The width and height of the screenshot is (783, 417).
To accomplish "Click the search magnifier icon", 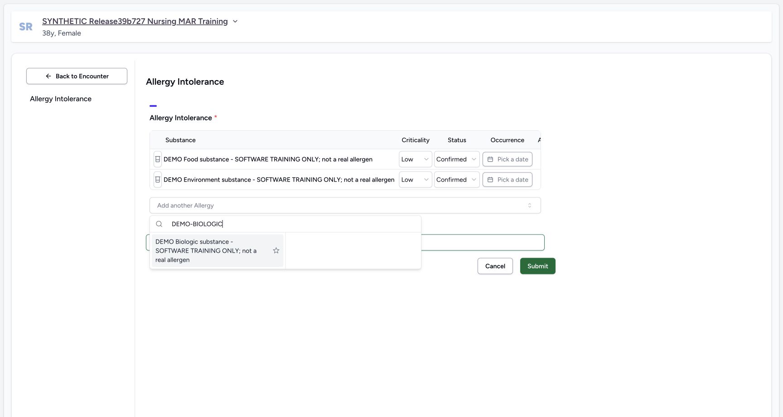I will coord(159,224).
